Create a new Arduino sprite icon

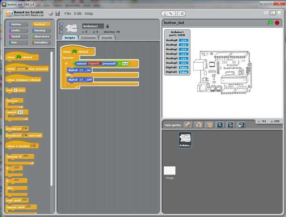pos(220,125)
